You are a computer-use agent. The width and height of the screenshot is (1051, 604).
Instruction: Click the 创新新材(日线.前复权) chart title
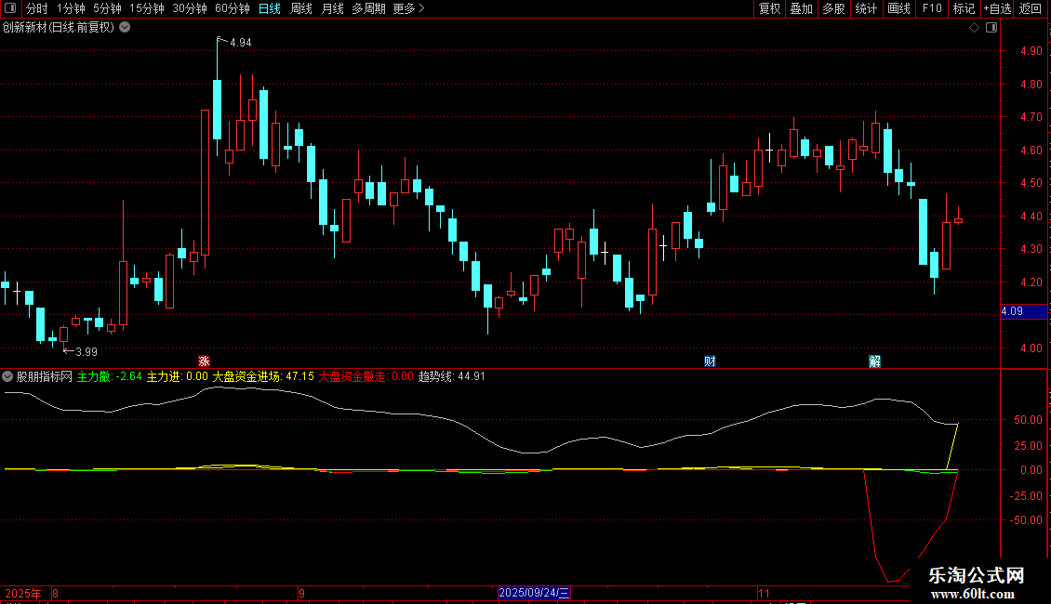click(x=59, y=28)
